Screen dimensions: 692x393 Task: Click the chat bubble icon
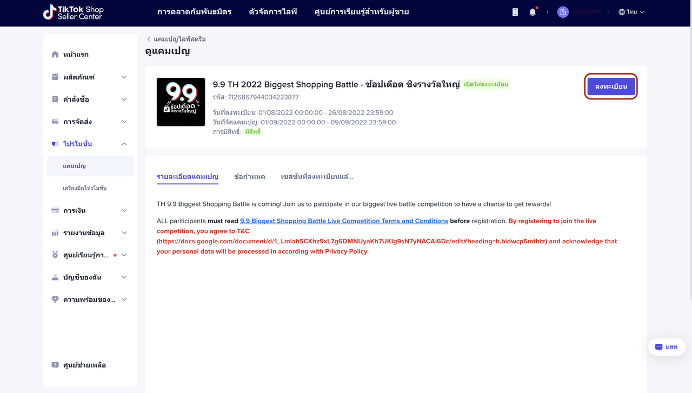tap(658, 347)
